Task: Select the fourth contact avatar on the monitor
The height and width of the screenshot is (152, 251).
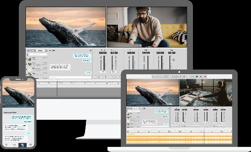Action: point(29,74)
